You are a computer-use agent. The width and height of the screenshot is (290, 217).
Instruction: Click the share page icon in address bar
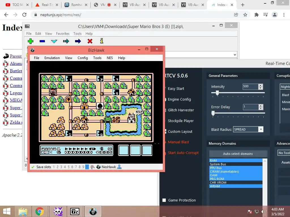(236, 15)
